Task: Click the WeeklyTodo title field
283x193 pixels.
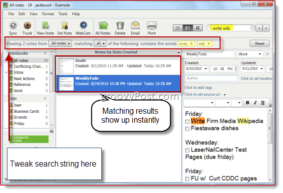Action: [209, 54]
